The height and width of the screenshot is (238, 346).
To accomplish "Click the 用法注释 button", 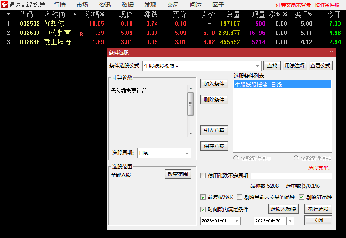I will pyautogui.click(x=295, y=66).
